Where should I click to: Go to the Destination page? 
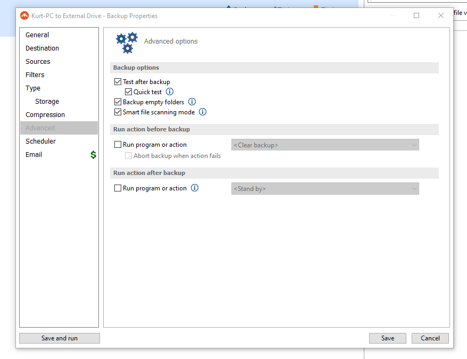click(x=59, y=48)
